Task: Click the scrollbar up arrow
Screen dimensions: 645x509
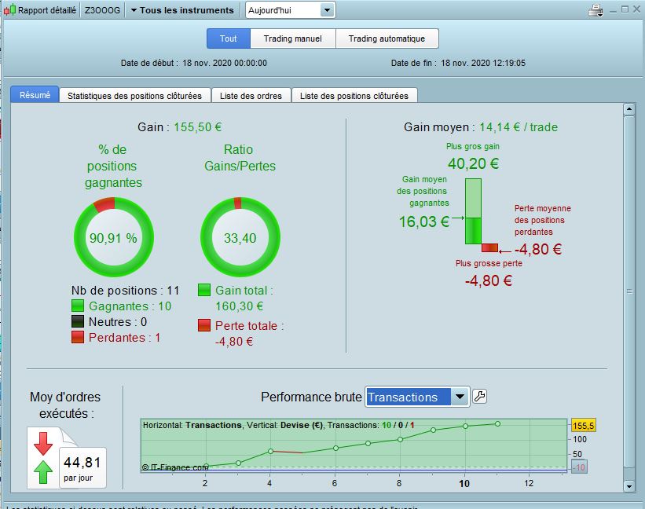Action: 629,109
